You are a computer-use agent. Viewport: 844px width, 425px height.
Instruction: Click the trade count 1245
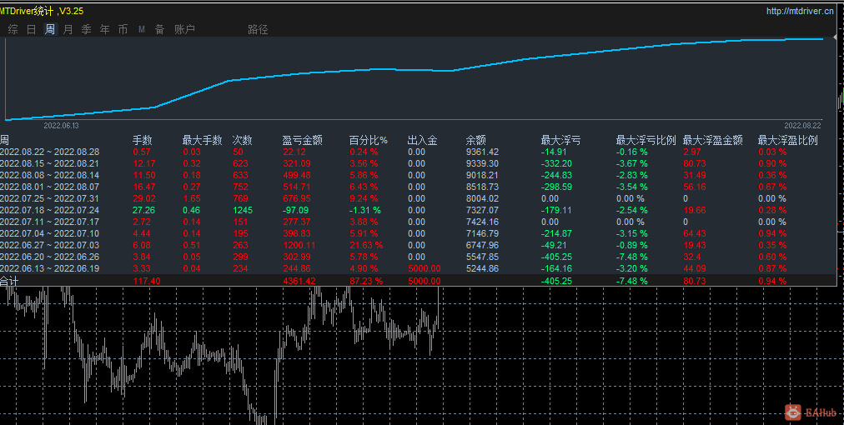[243, 210]
